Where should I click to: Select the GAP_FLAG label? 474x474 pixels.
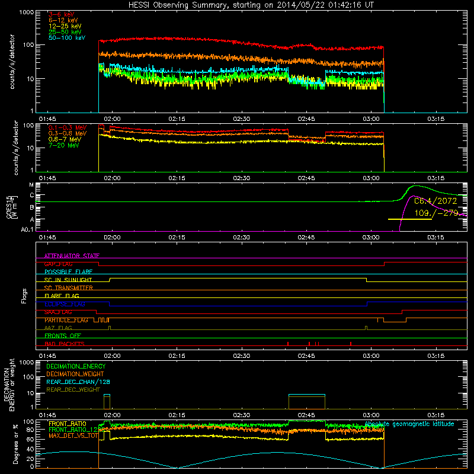tap(58, 264)
